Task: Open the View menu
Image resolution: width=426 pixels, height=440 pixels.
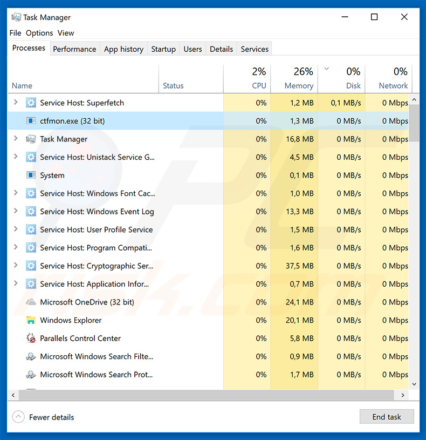Action: (66, 33)
